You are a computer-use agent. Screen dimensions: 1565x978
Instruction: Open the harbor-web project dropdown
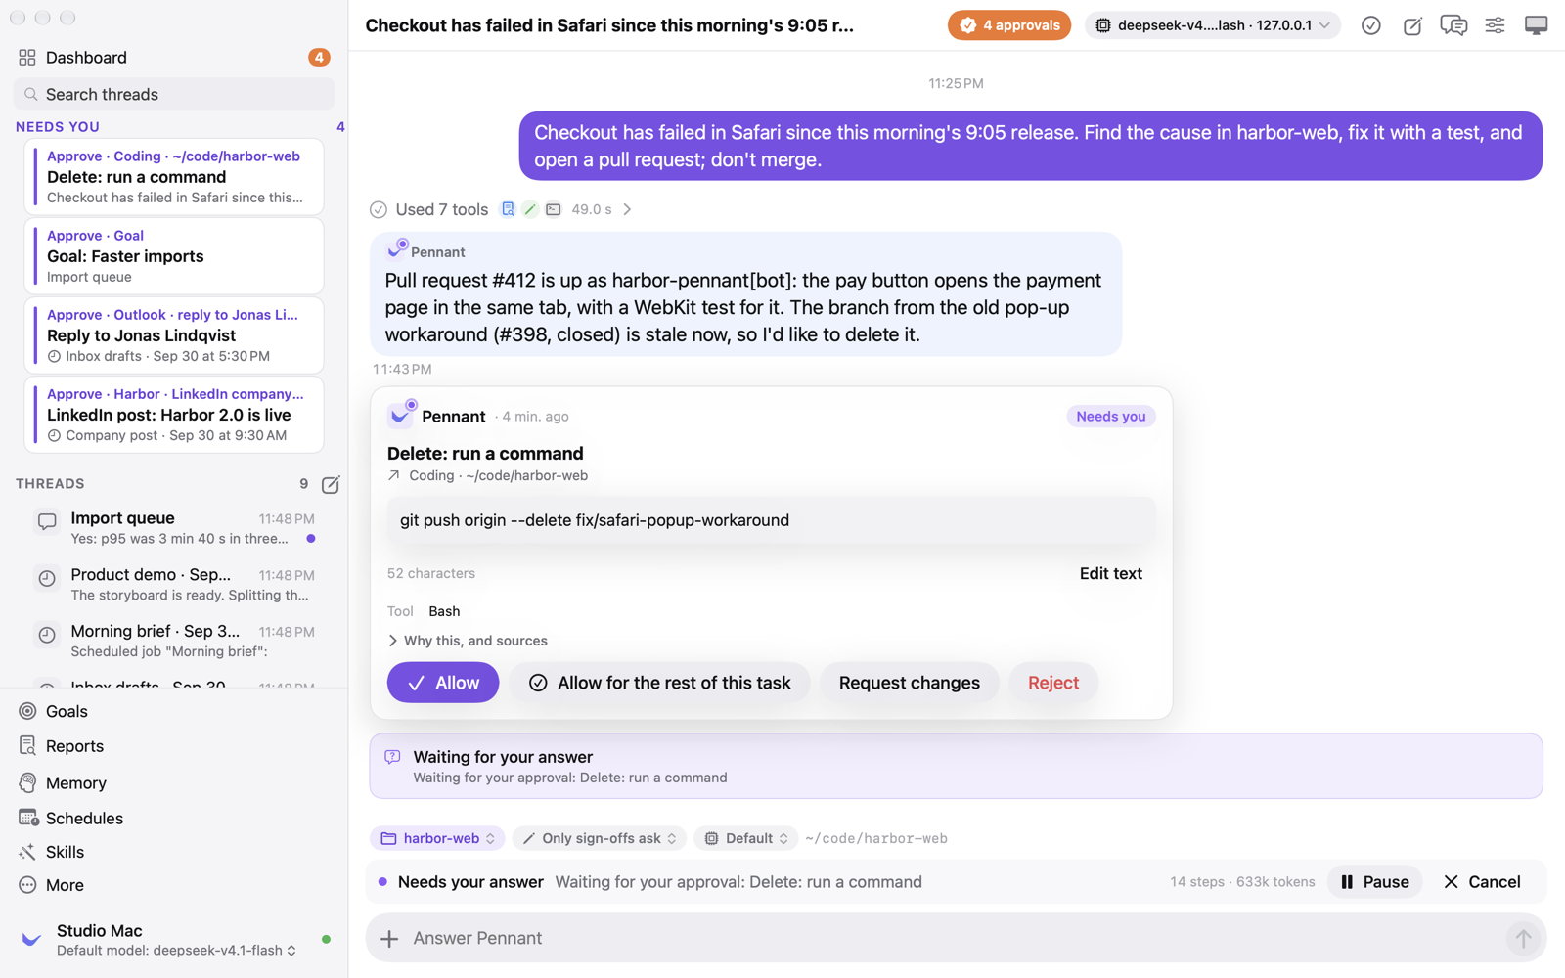pyautogui.click(x=437, y=838)
